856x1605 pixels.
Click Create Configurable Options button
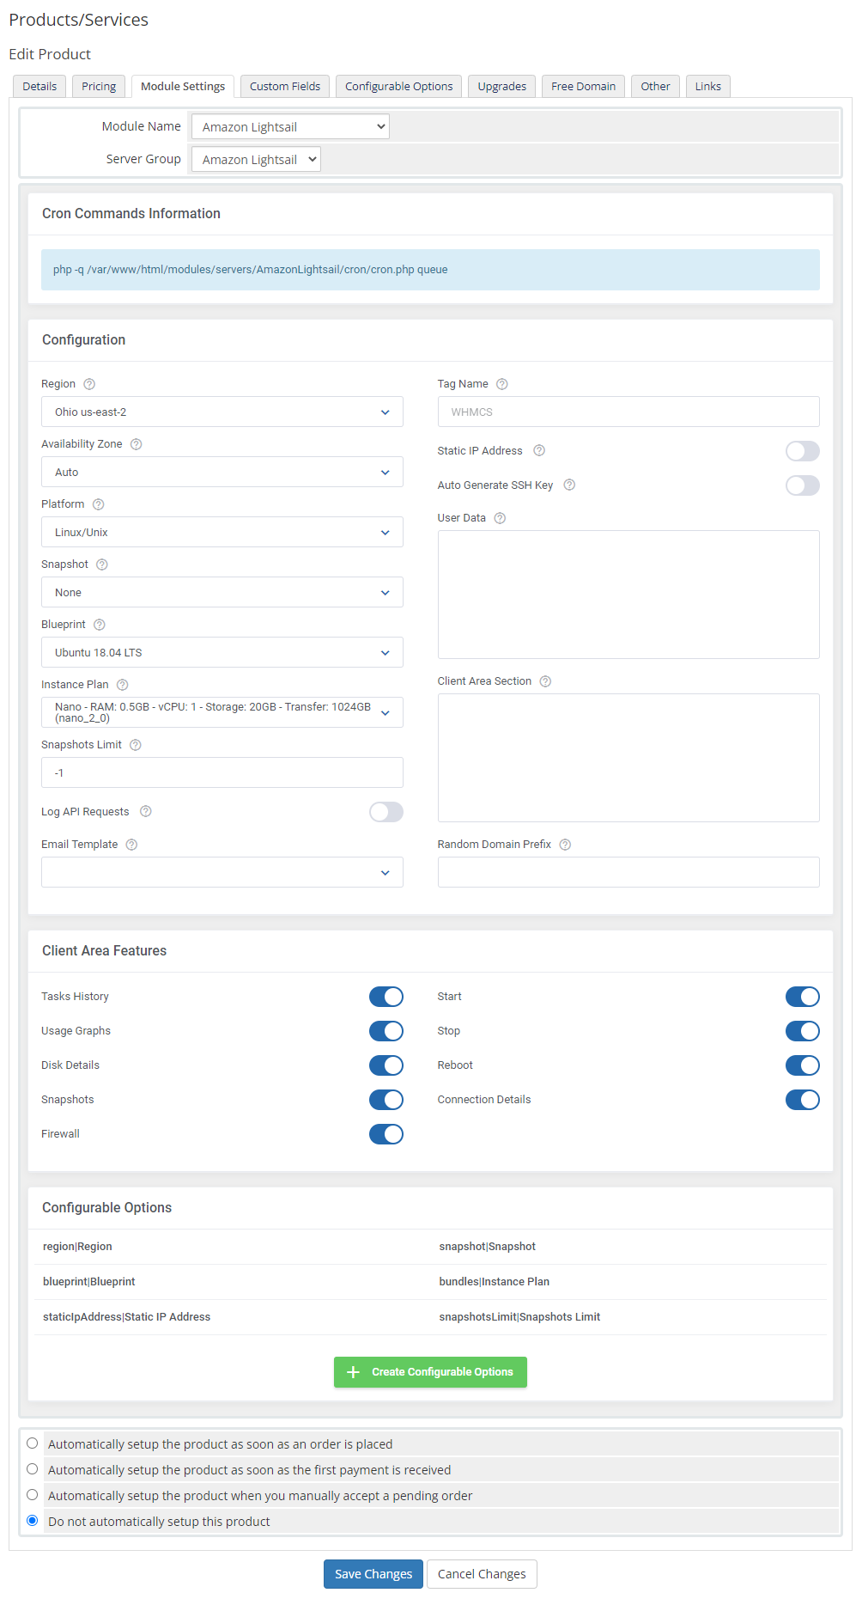(430, 1371)
